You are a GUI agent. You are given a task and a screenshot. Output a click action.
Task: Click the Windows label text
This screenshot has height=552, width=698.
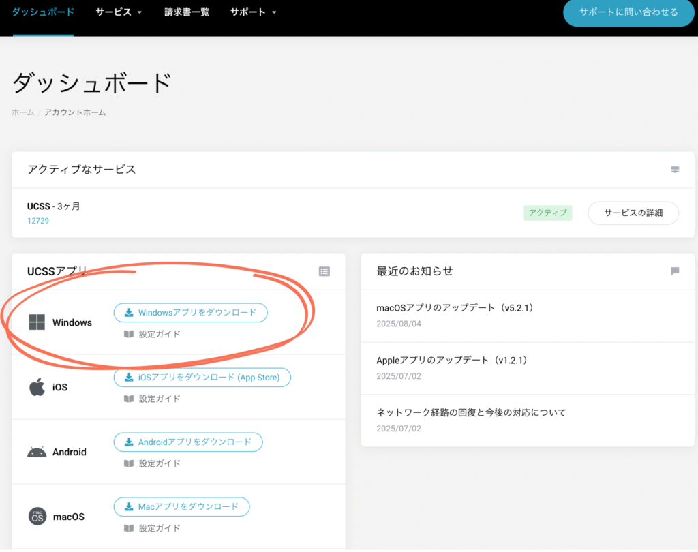(x=72, y=323)
